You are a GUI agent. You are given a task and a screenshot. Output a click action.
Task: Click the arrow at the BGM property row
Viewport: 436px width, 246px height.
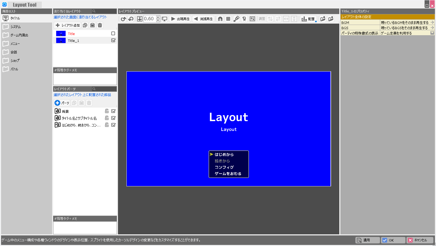(x=432, y=23)
